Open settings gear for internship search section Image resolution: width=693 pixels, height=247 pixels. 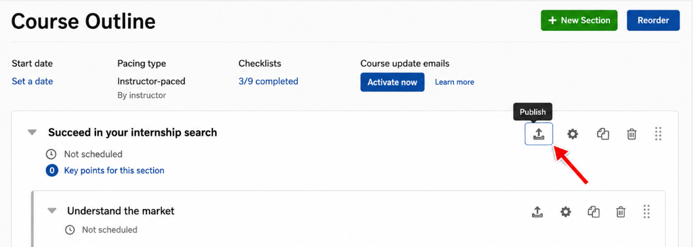point(573,134)
